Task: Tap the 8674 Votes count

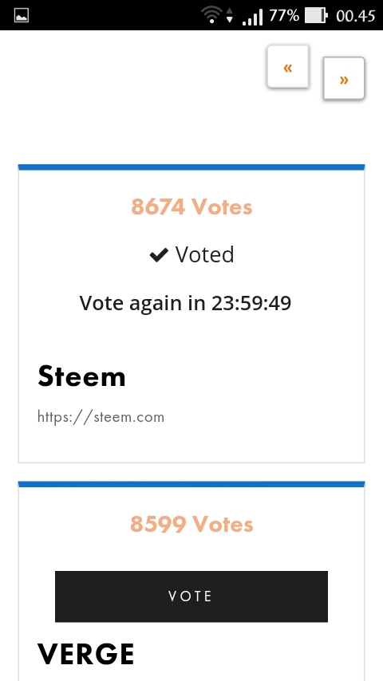Action: [191, 207]
